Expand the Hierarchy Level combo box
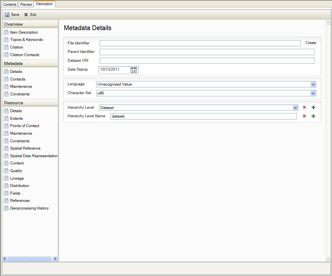 [x=295, y=108]
